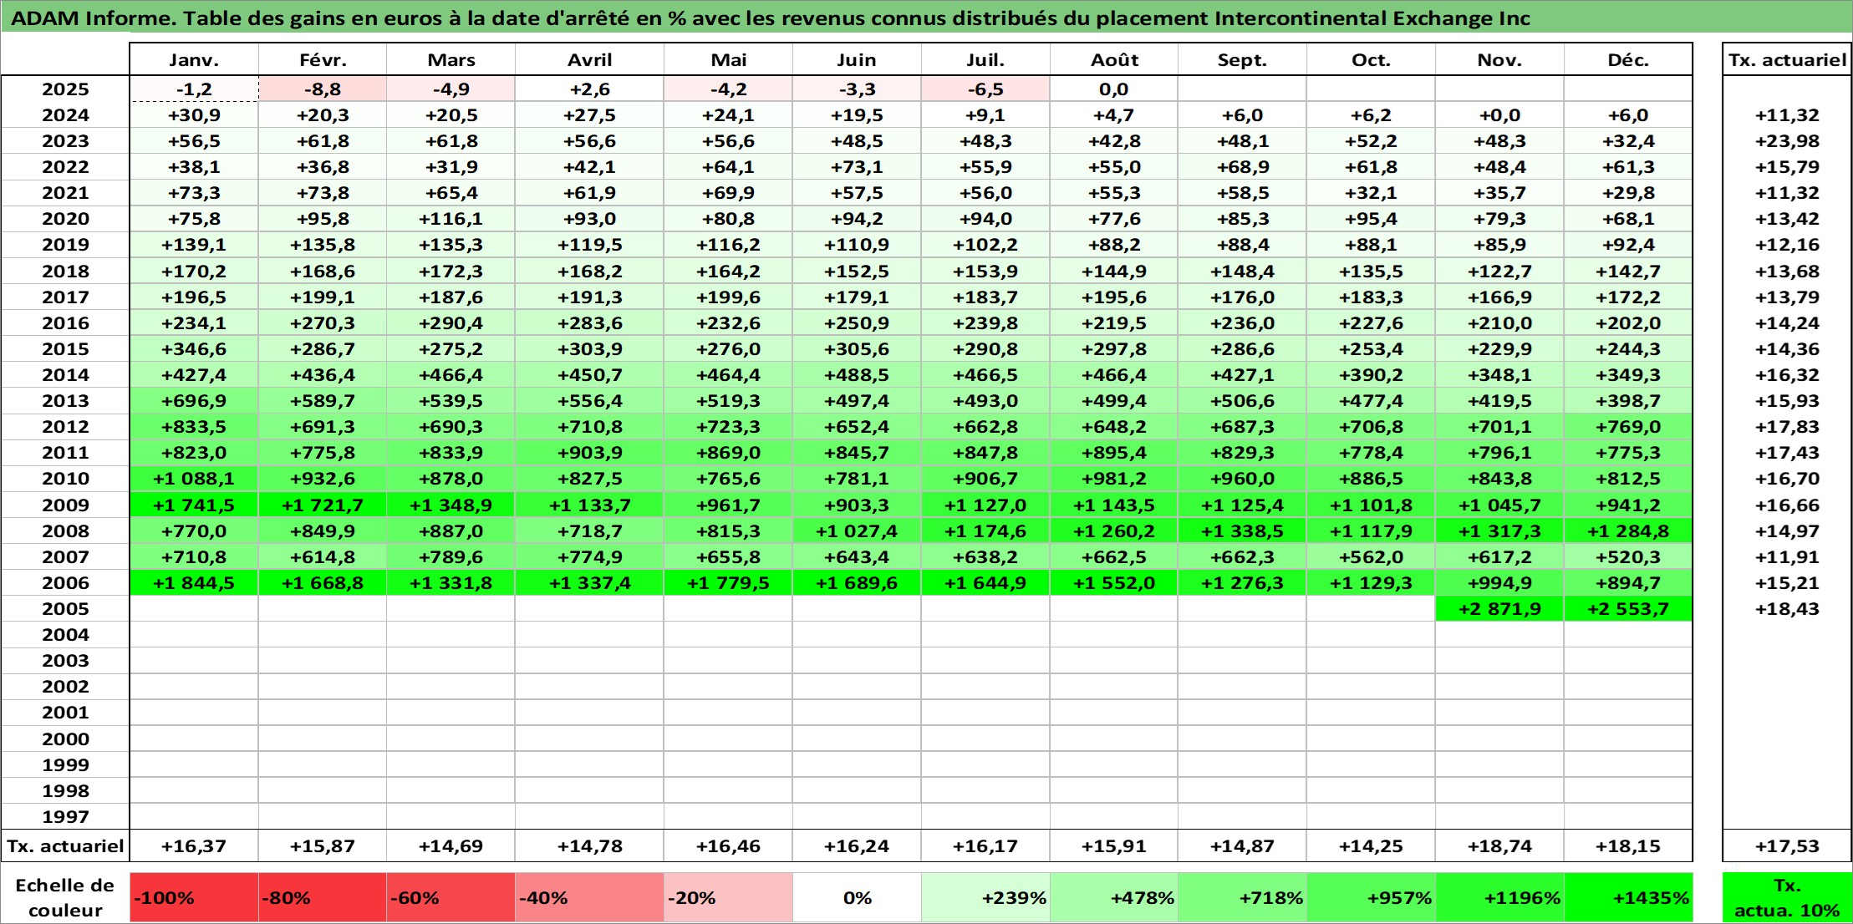Image resolution: width=1853 pixels, height=924 pixels.
Task: Select the 2006 row label
Action: [x=65, y=583]
